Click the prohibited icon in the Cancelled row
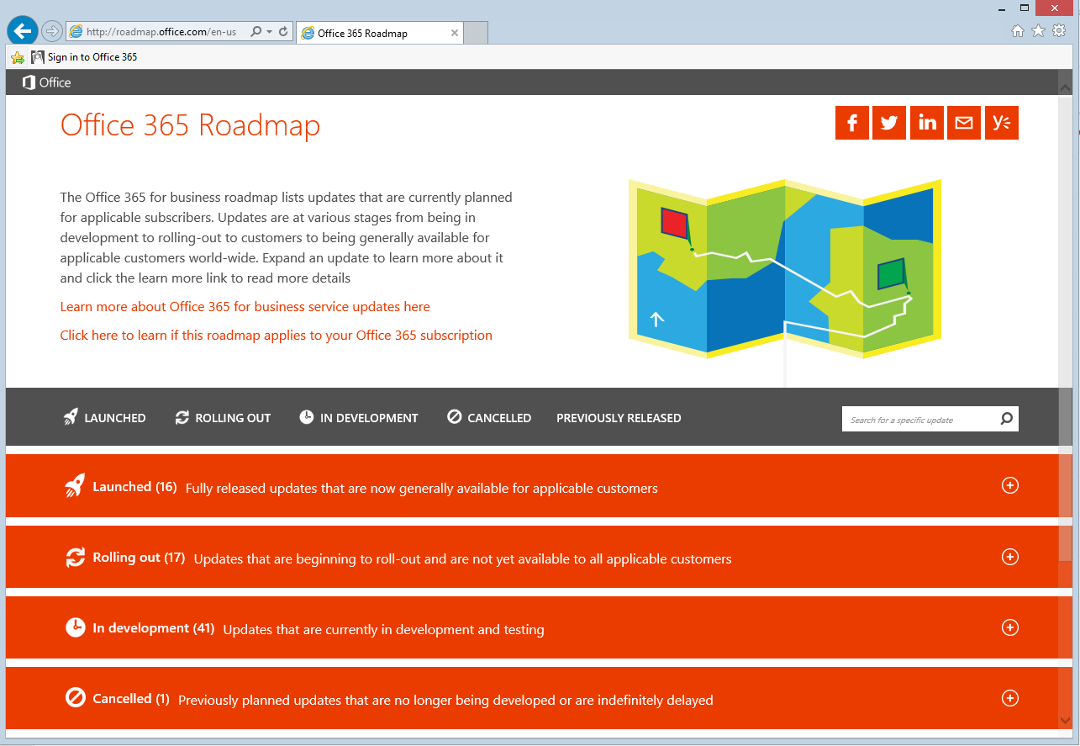The height and width of the screenshot is (746, 1080). [76, 698]
